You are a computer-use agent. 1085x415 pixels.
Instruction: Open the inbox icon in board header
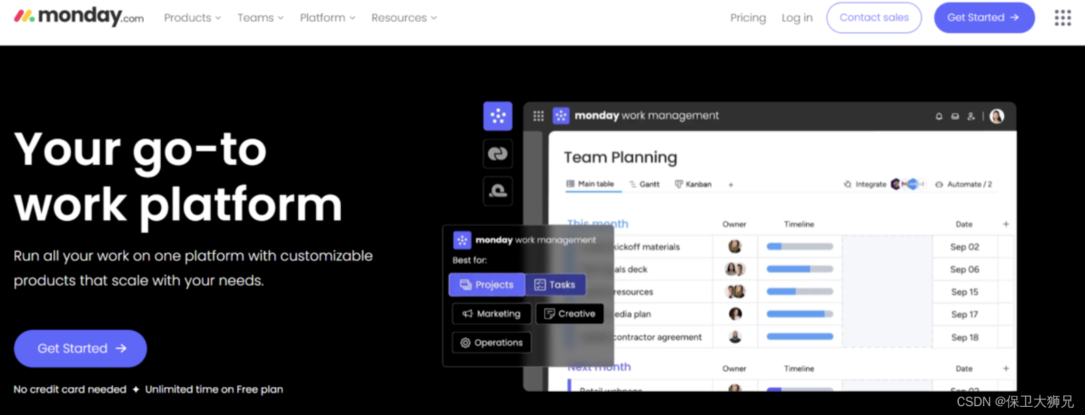coord(955,116)
